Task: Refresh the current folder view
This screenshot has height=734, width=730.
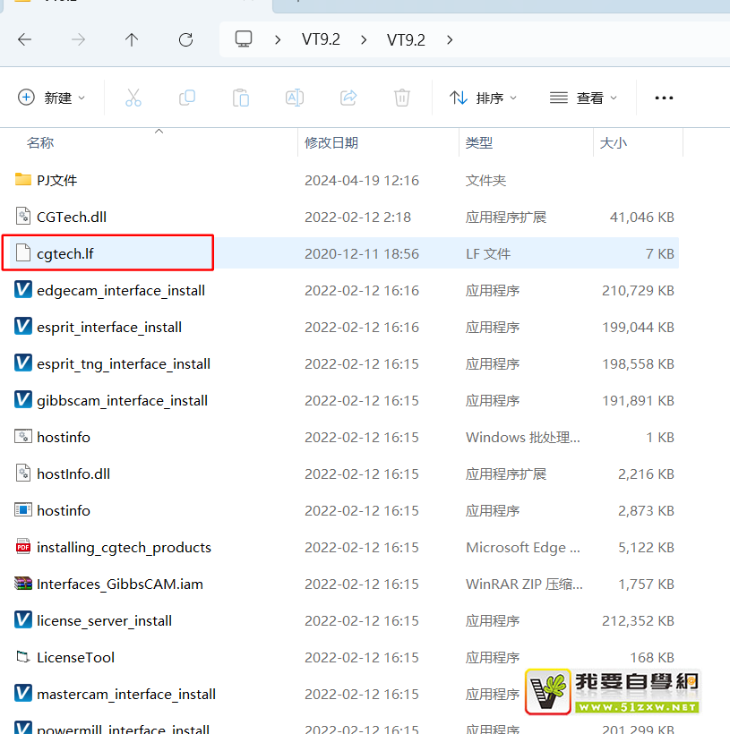Action: point(185,39)
